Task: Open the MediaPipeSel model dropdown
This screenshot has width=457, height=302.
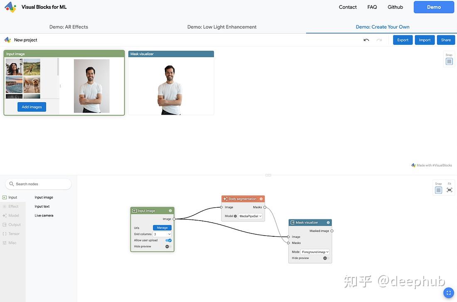Action: pyautogui.click(x=250, y=216)
